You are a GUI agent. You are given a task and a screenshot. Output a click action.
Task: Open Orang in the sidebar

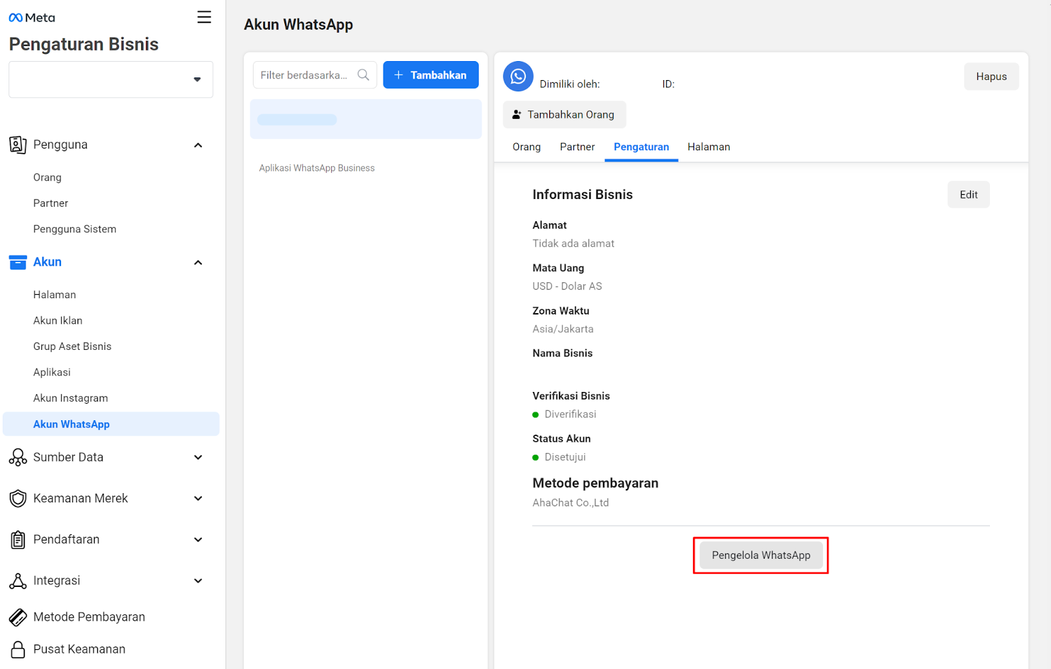click(47, 177)
